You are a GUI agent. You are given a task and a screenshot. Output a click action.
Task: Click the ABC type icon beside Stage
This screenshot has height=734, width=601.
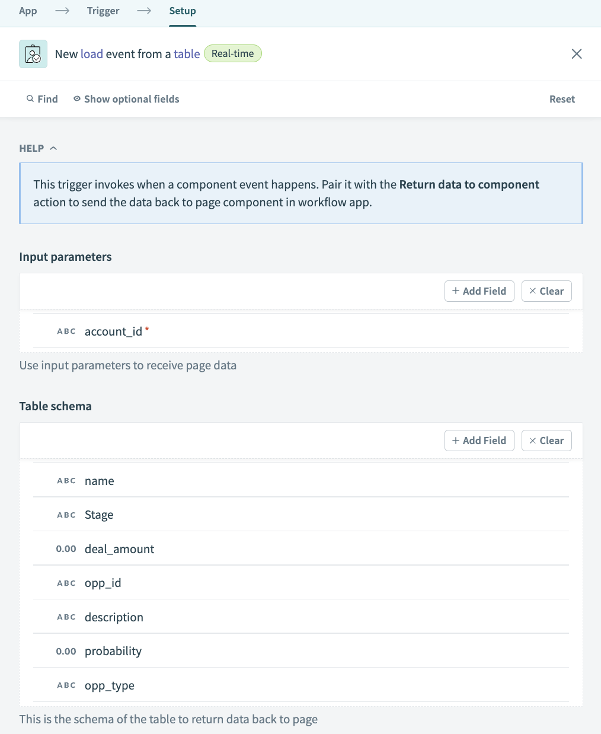tap(66, 515)
